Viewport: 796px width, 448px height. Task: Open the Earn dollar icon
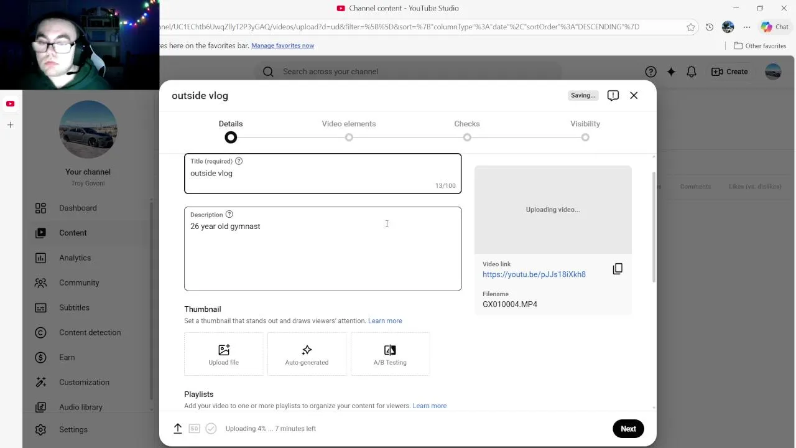(x=40, y=357)
